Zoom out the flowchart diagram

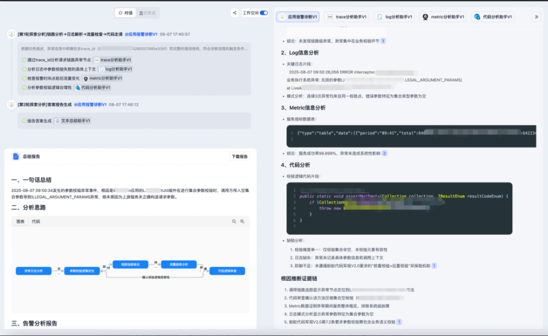[234, 221]
